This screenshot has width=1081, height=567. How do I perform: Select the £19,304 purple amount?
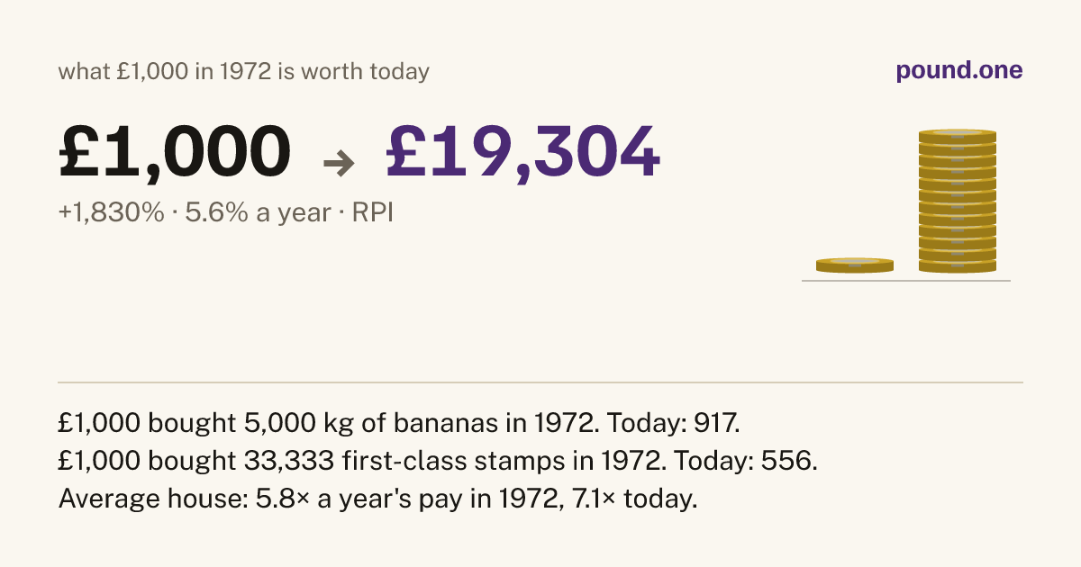[x=523, y=151]
